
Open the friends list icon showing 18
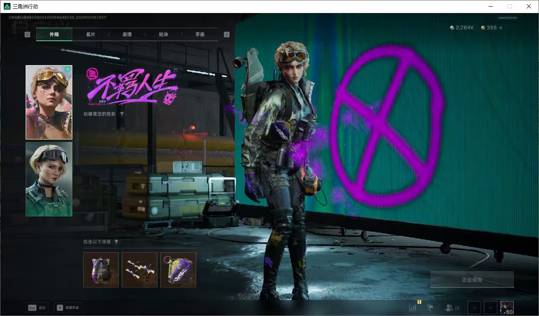pos(452,308)
